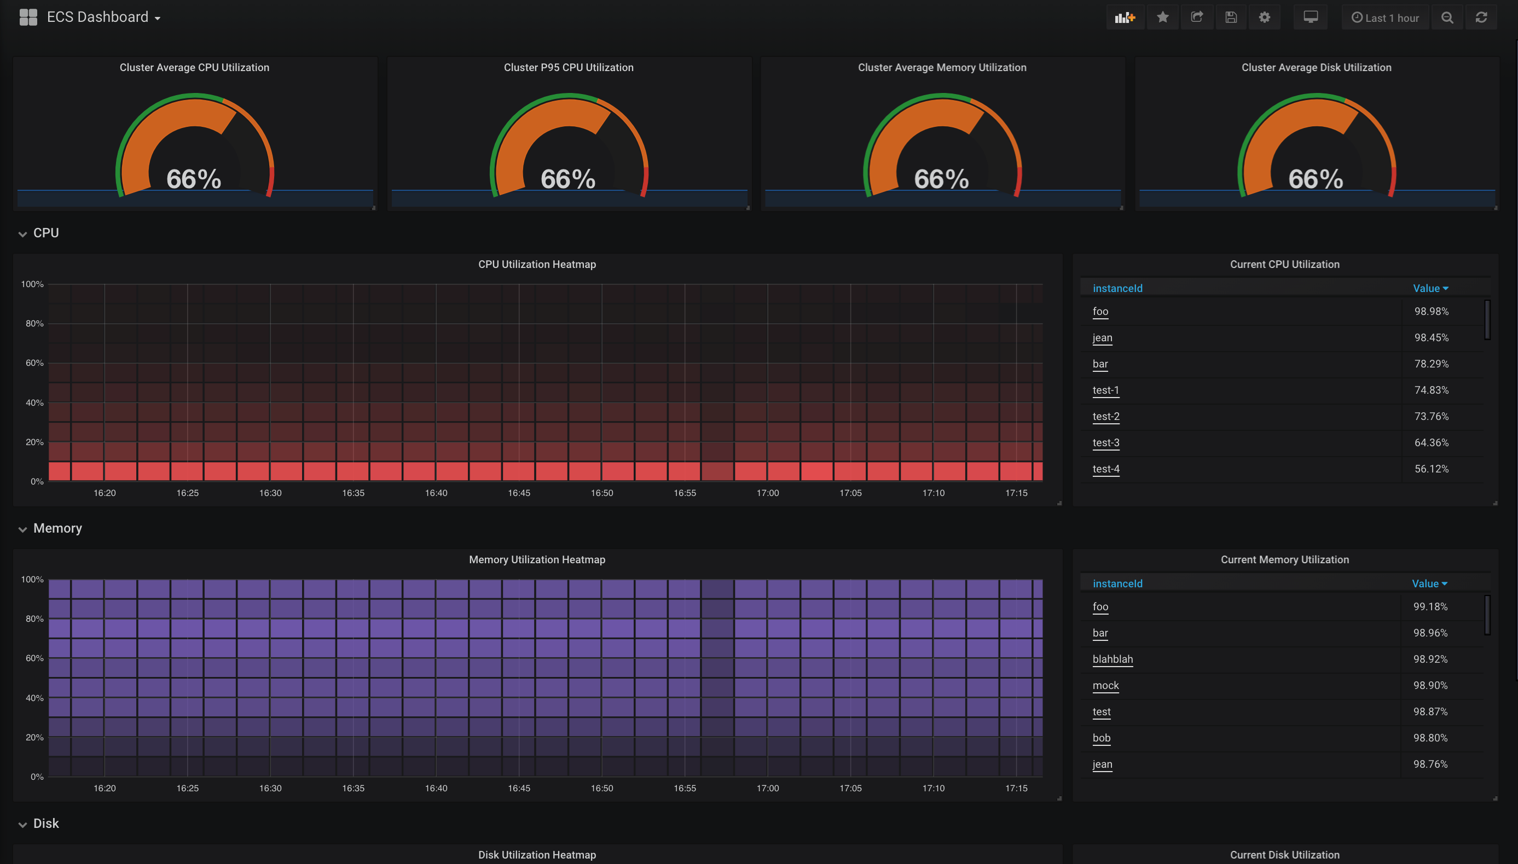Cycle view mode via monitor icon

point(1310,18)
